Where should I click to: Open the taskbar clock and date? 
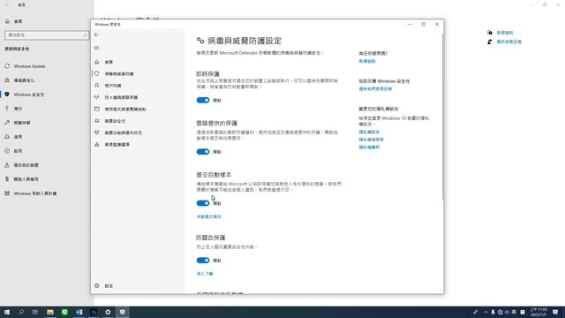point(539,312)
